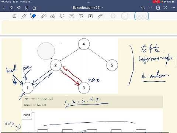Select the Text box tool
This screenshot has height=133, width=177.
point(91,16)
